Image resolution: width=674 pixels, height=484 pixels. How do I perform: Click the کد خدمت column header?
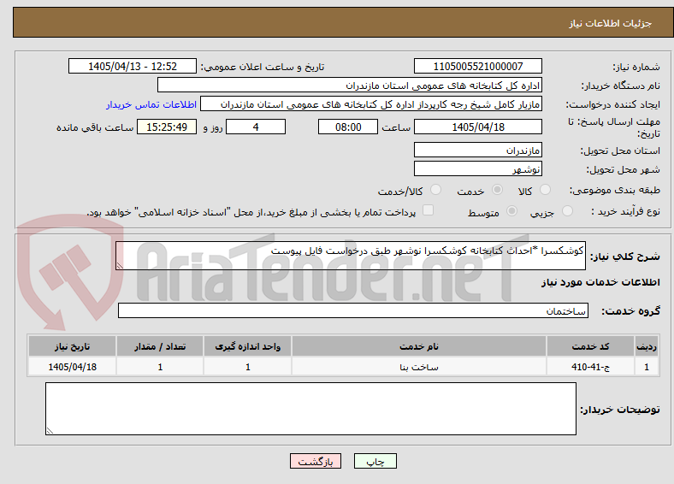tap(591, 346)
